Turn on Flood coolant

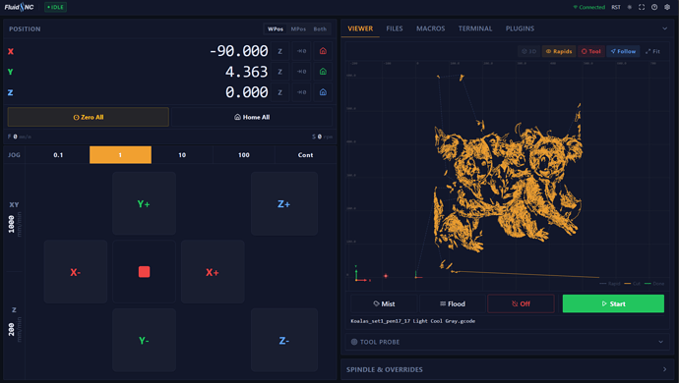(453, 303)
